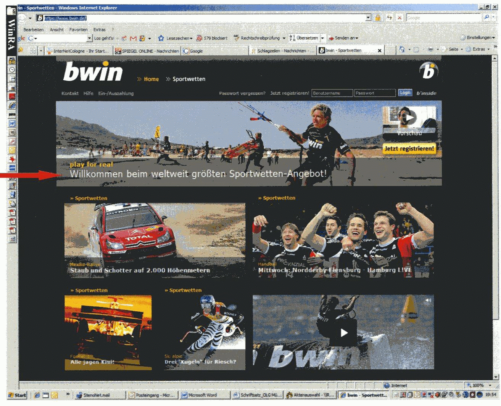Open the Mexiko-Rallye Citroën car story
501x406 pixels.
click(155, 240)
